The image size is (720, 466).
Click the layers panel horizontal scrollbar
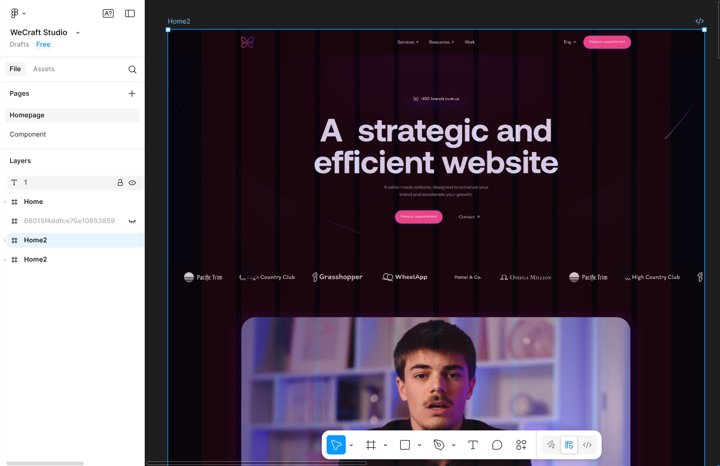click(x=45, y=464)
